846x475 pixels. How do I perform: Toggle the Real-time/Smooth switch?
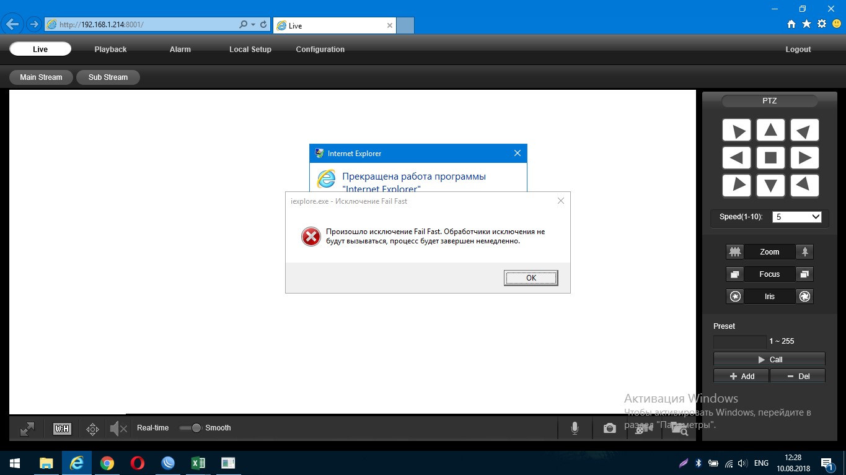coord(190,428)
